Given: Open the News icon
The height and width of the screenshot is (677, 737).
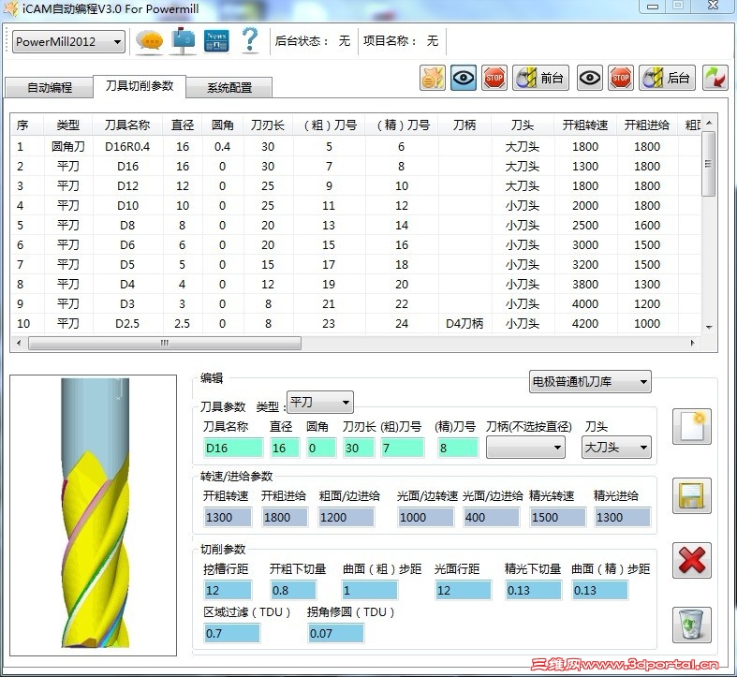Looking at the screenshot, I should [x=216, y=41].
